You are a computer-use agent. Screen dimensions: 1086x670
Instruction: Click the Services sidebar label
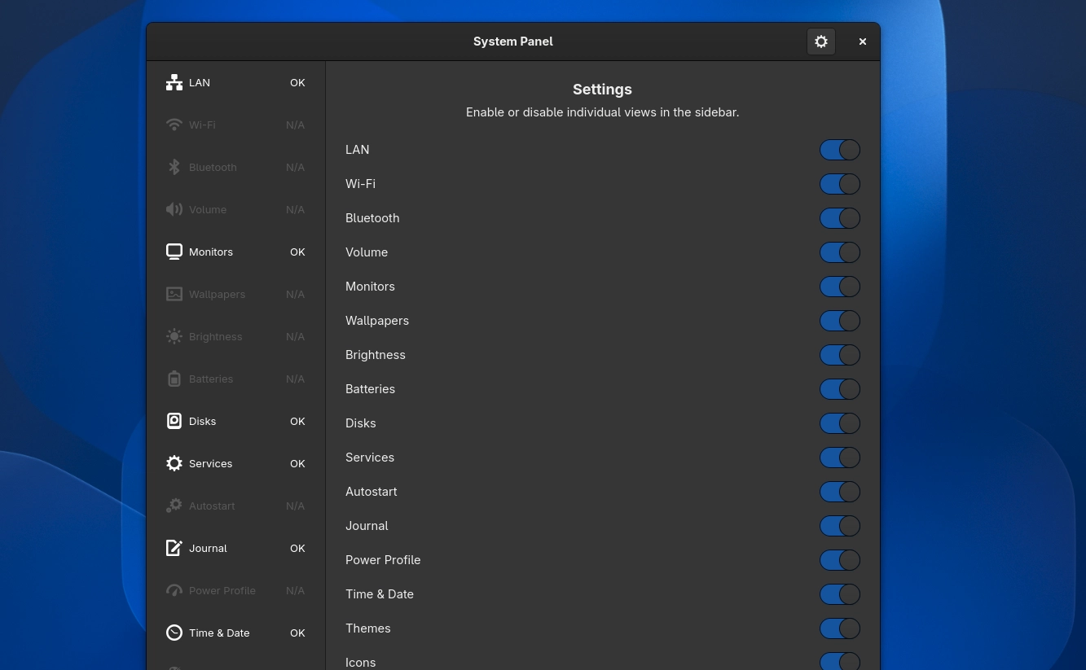point(211,463)
